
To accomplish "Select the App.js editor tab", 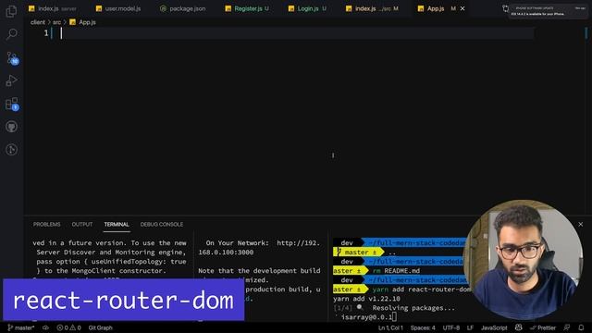I will tap(436, 8).
